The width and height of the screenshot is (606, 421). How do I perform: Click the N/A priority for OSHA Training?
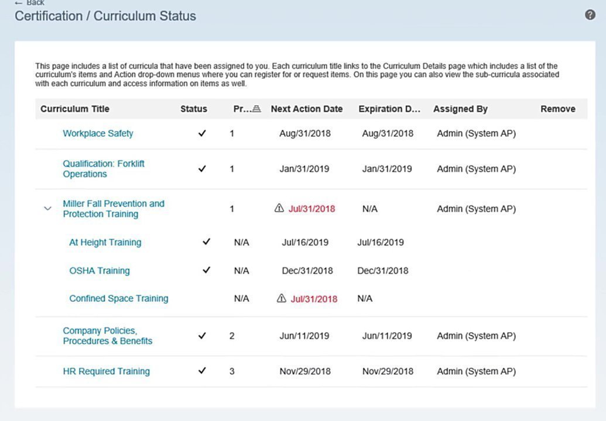click(242, 271)
